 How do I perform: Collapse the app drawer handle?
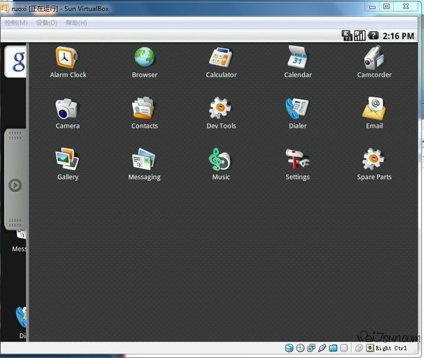[x=15, y=185]
